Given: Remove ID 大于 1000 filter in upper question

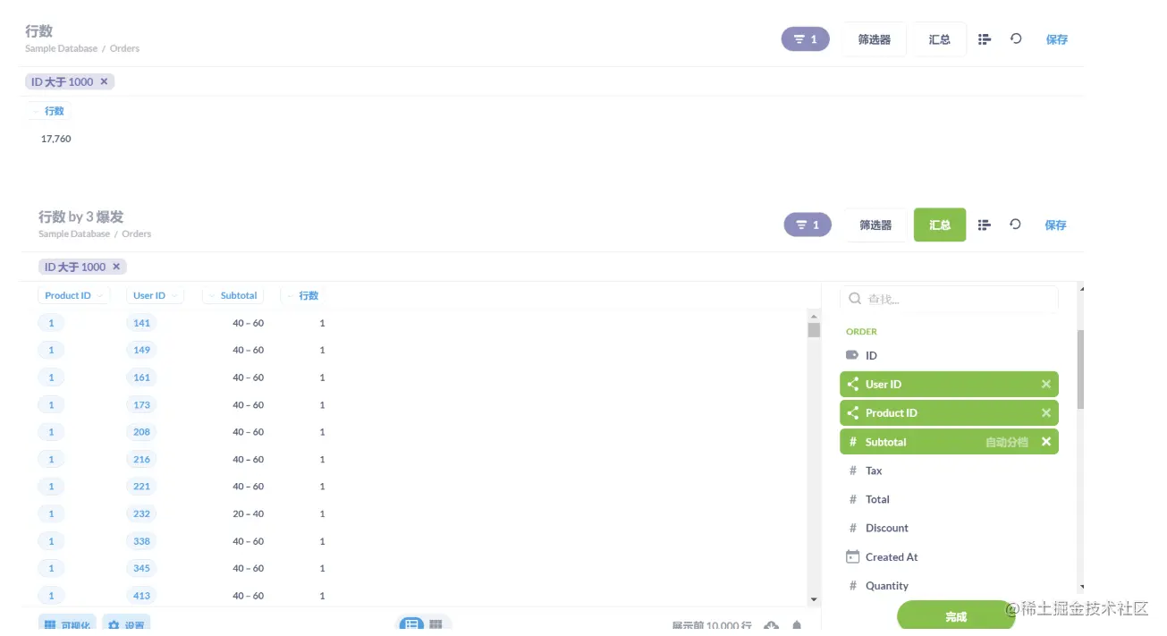Looking at the screenshot, I should [x=104, y=81].
